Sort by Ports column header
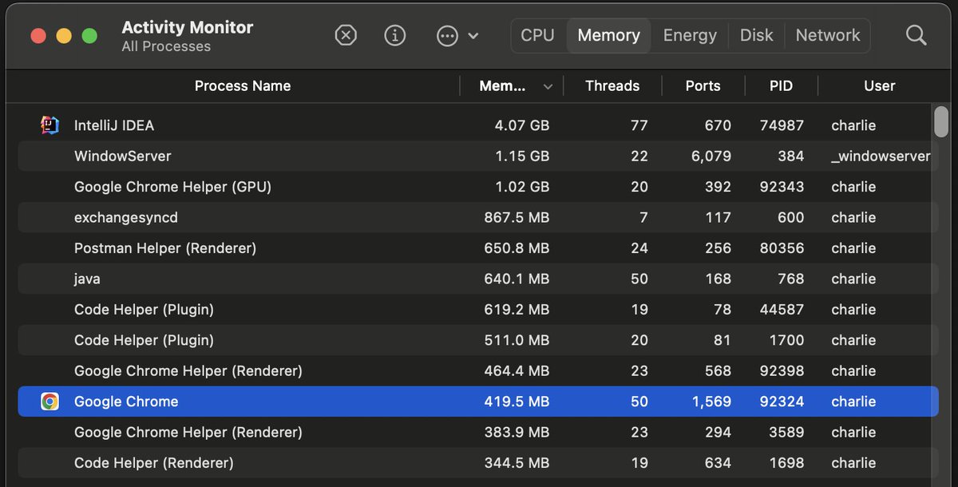Screen dimensions: 958x487 (x=703, y=85)
